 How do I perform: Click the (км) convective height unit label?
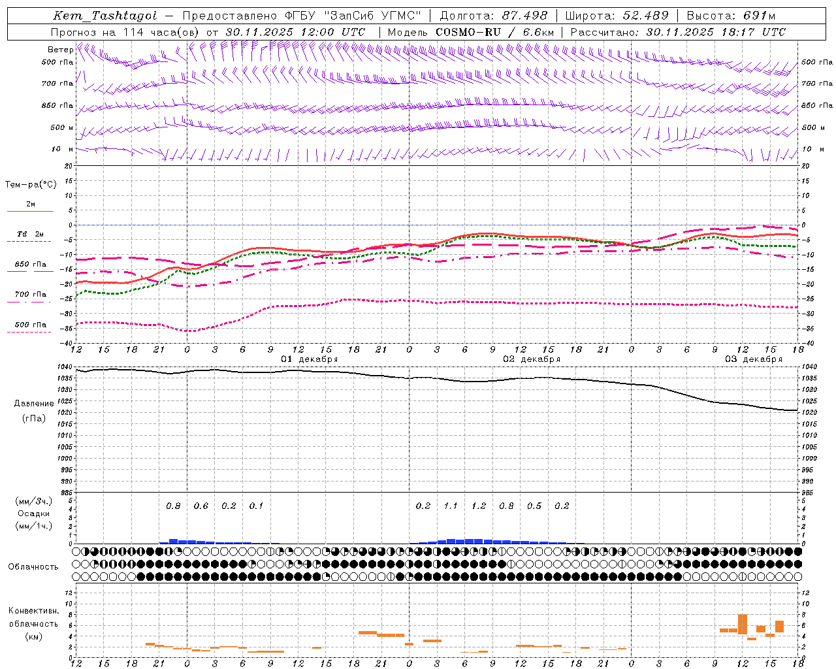[33, 636]
